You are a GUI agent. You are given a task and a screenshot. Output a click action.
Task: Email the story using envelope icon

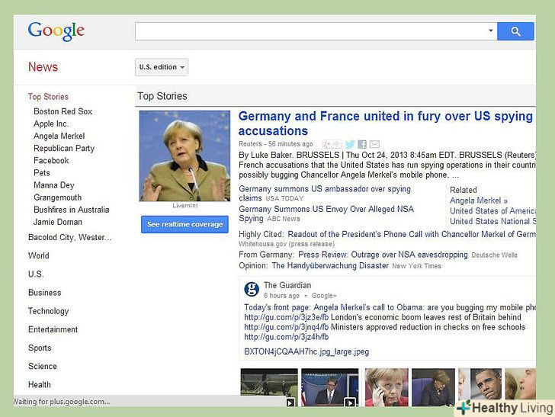click(x=374, y=144)
